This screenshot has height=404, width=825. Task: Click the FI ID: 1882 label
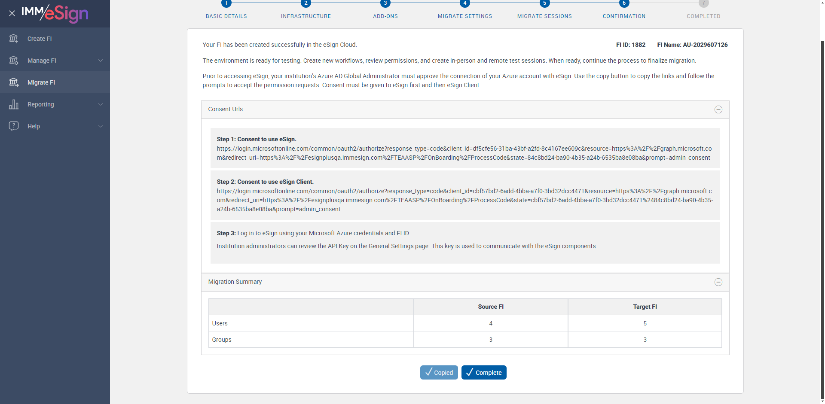pyautogui.click(x=631, y=45)
